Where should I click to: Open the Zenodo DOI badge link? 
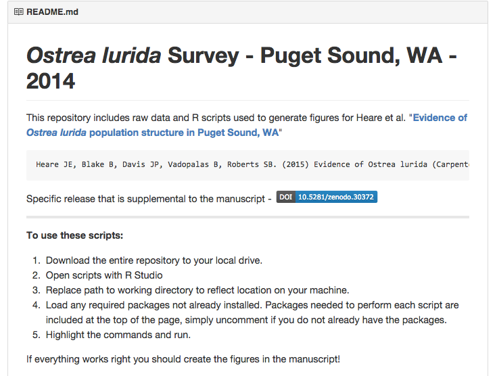327,197
